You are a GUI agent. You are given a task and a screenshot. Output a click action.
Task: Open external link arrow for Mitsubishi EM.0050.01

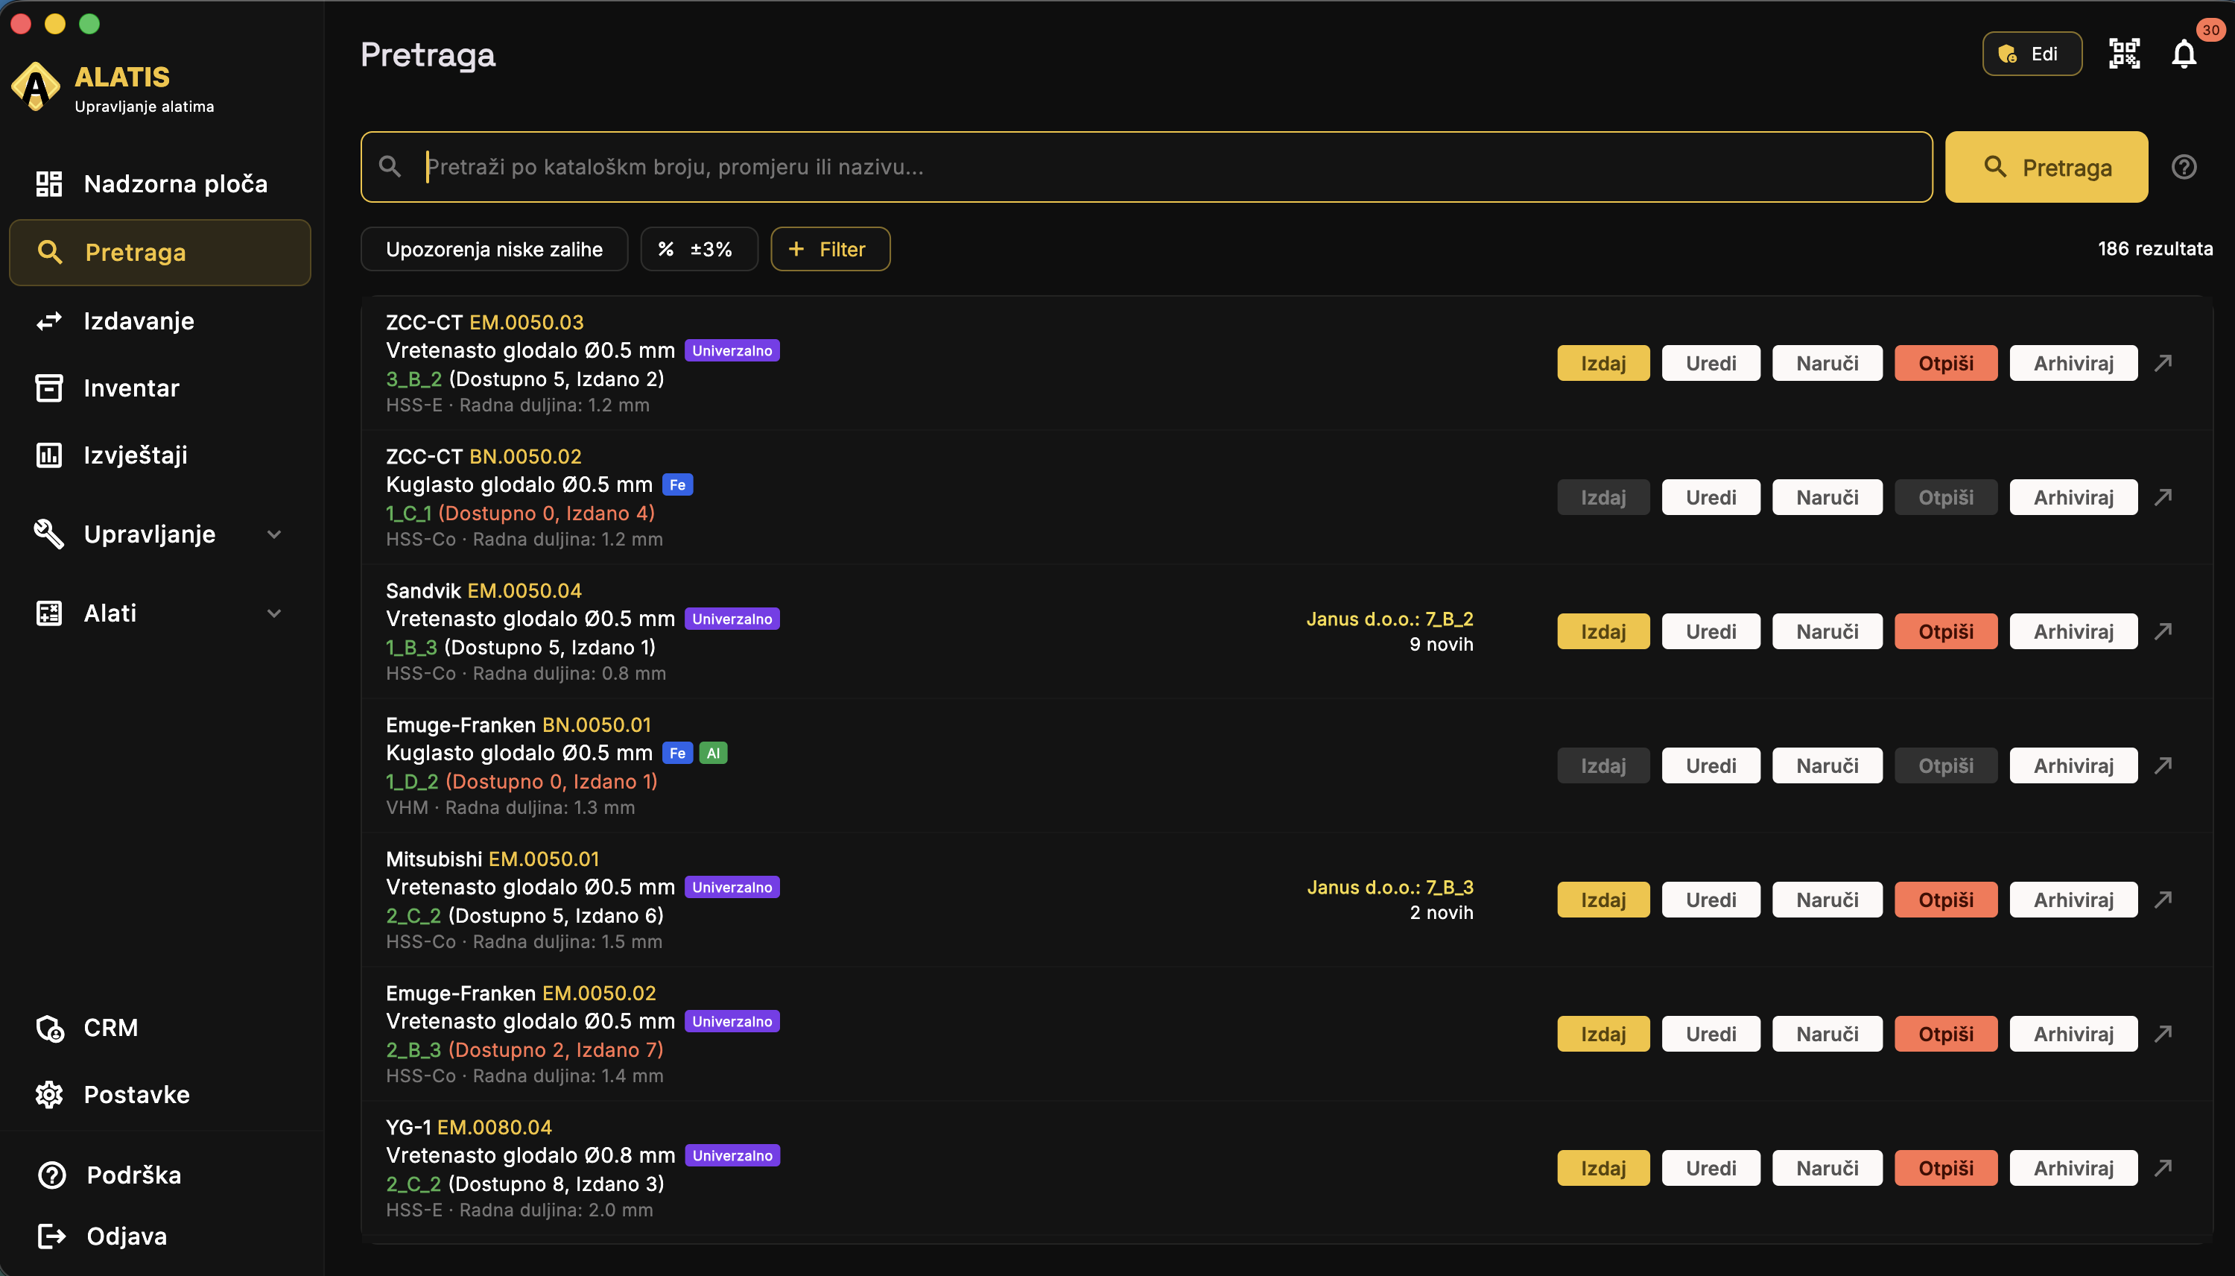(2163, 899)
